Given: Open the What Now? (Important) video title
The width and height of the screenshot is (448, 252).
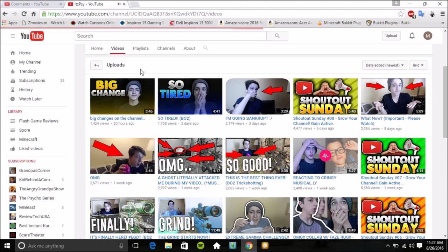Looking at the screenshot, I should tap(391, 121).
